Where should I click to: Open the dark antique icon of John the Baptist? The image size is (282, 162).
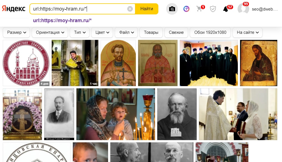pyautogui.click(x=259, y=63)
